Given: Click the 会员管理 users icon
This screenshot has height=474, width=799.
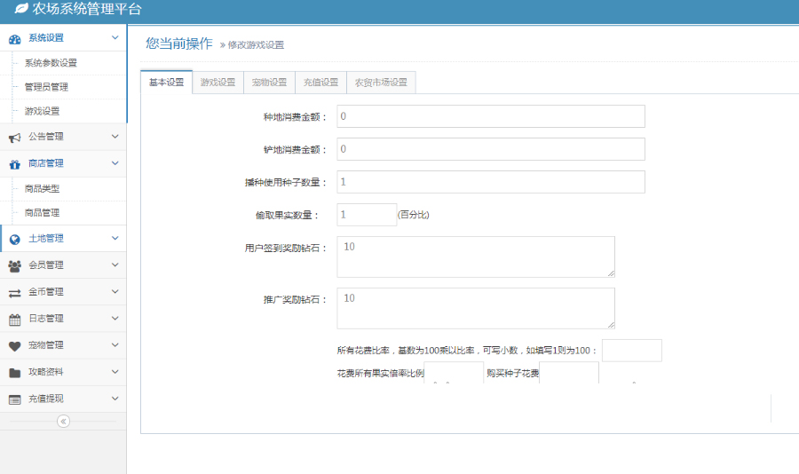Looking at the screenshot, I should tap(14, 265).
